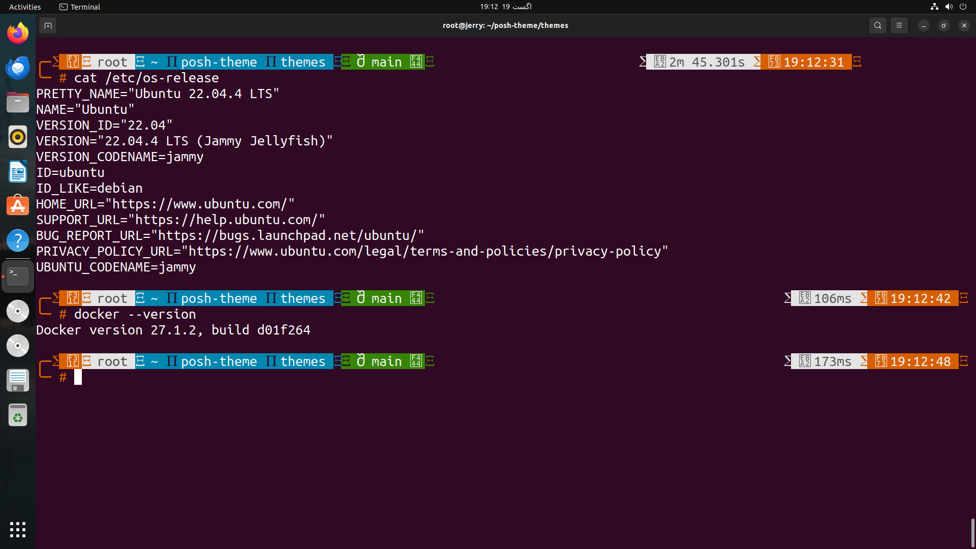Click the PRIVACY_POLICY_URL line
976x549 pixels.
[x=352, y=251]
